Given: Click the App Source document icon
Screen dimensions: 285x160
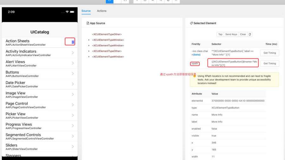Looking at the screenshot, I should (x=88, y=23).
